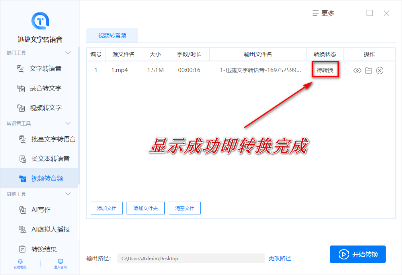This screenshot has width=402, height=275.
Task: Click the 1.51M size cell
Action: point(155,70)
